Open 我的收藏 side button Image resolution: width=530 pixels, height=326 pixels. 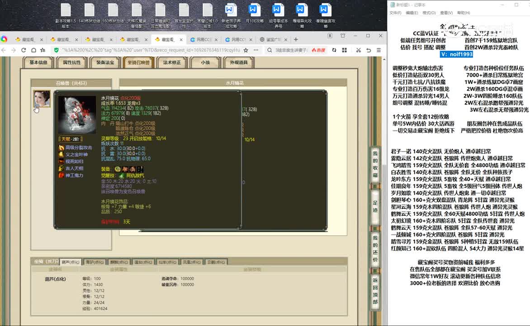[x=375, y=164]
